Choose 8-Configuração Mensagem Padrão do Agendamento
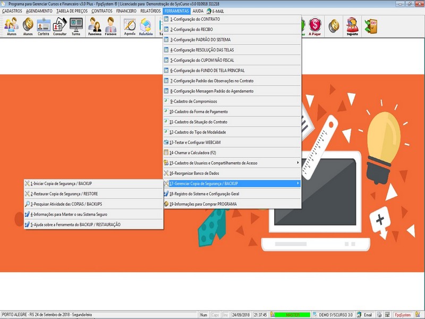 [232, 91]
